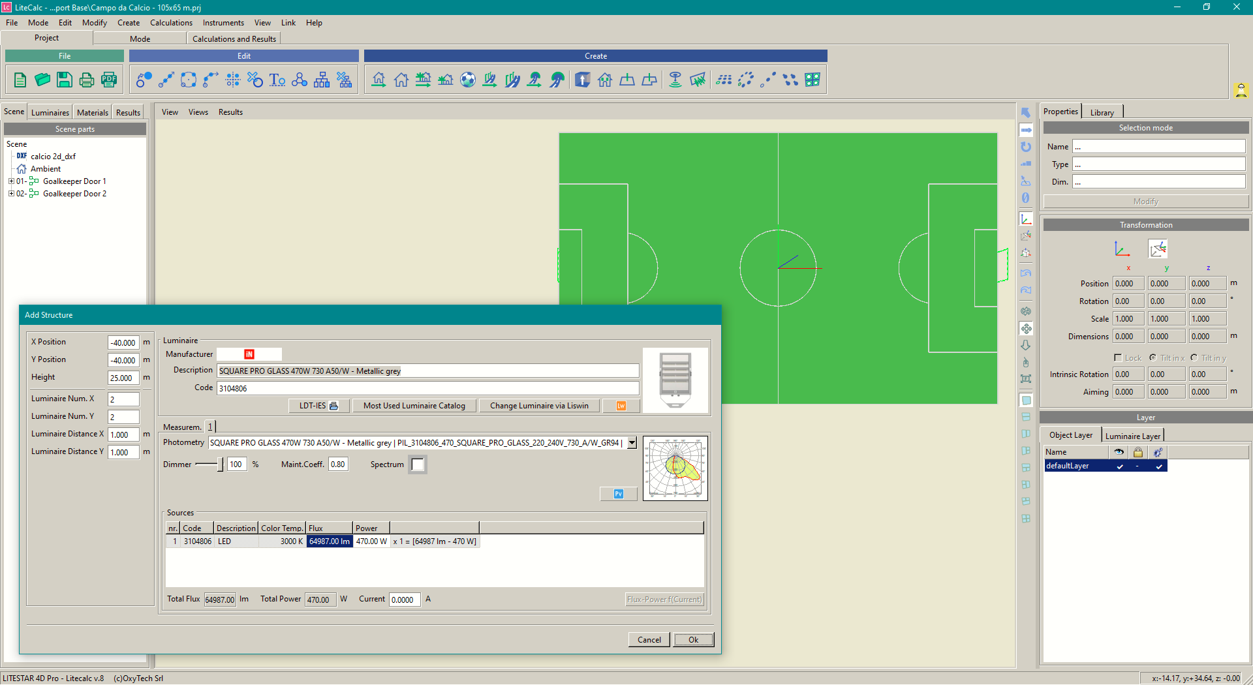Click the New project document icon
Viewport: 1253px width, 685px height.
(x=20, y=80)
